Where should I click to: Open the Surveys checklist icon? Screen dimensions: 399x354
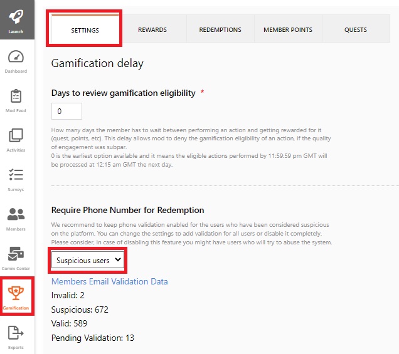(16, 175)
